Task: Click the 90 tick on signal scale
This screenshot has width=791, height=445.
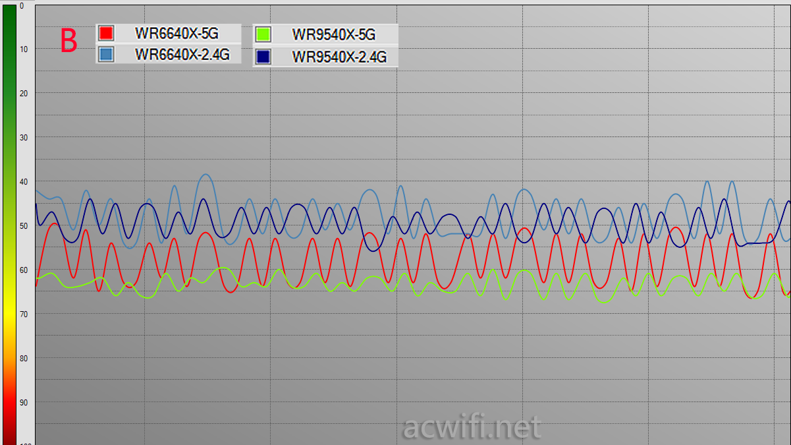Action: (x=24, y=403)
